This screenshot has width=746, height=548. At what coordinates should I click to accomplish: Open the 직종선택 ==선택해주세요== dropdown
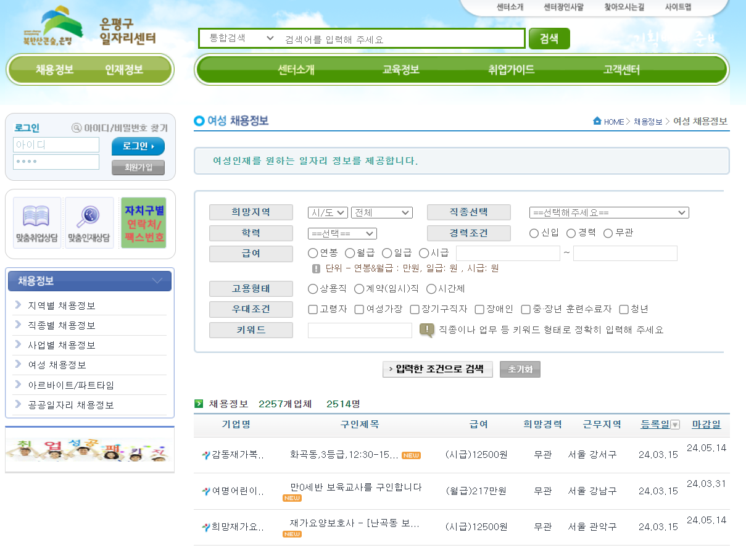tap(609, 212)
